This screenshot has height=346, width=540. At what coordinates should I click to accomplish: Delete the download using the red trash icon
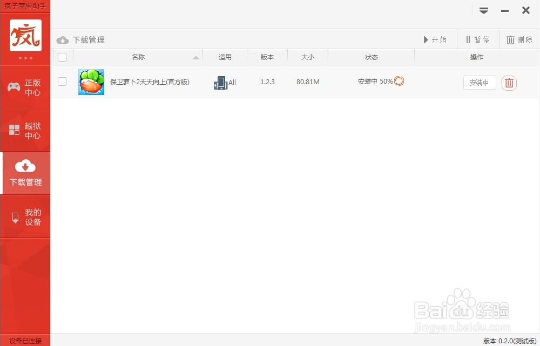(509, 82)
